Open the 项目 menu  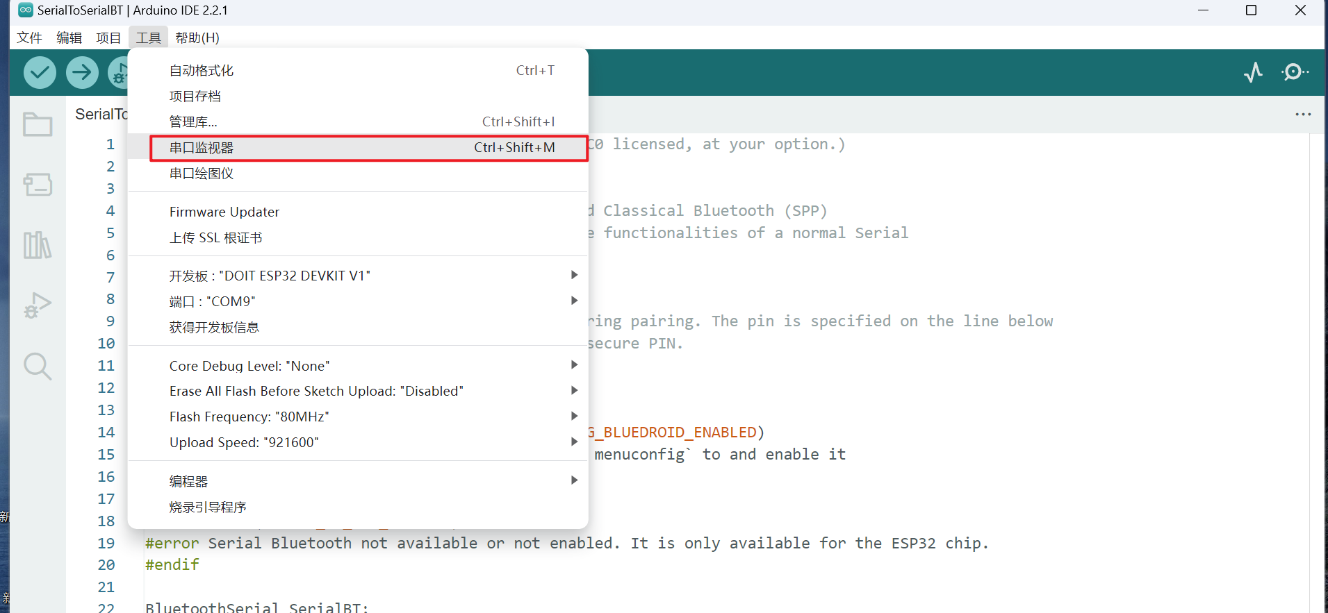108,37
